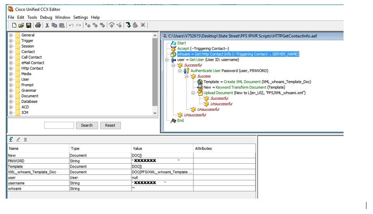Click the Upload Document step icon
The height and width of the screenshot is (214, 373).
pos(200,93)
